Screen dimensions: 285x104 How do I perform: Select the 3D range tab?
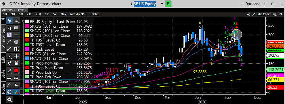click(13, 14)
